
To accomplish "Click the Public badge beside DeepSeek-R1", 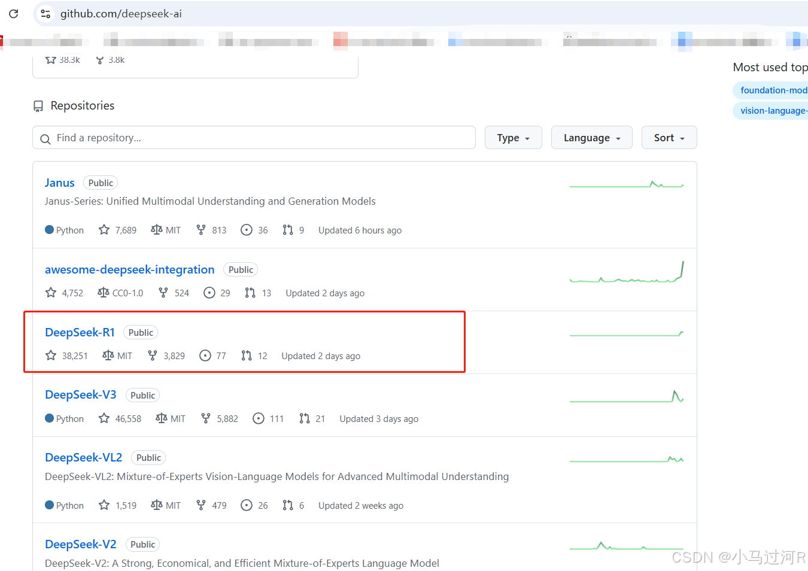I will (x=141, y=332).
